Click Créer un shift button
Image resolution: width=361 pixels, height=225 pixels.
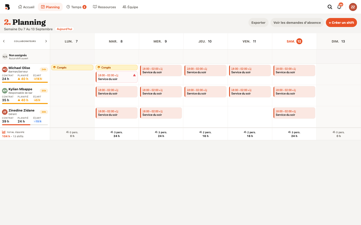point(341,22)
